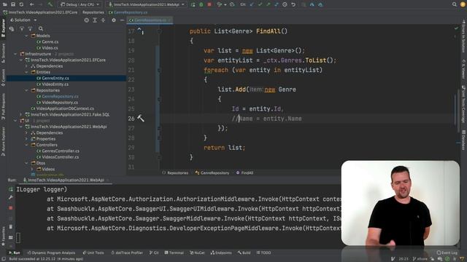The image size is (467, 262).
Task: Click the InnoTech.VideoApplication2021.EFCore breadcrumb at the top
Action: click(x=41, y=12)
